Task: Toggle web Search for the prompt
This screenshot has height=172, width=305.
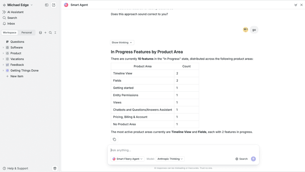Action: (x=241, y=159)
